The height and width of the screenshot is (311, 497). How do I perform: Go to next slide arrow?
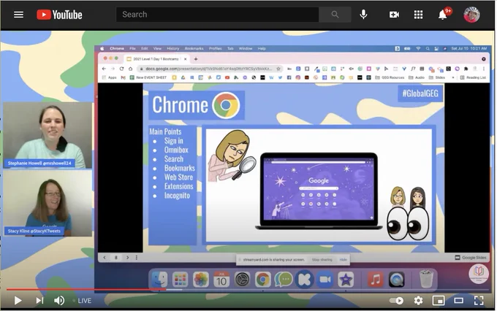click(x=127, y=258)
